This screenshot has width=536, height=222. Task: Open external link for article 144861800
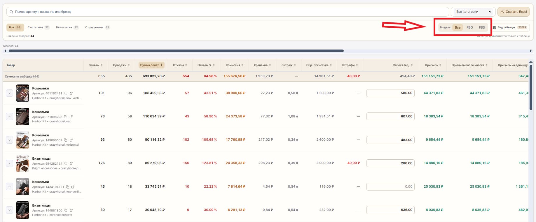click(x=71, y=210)
